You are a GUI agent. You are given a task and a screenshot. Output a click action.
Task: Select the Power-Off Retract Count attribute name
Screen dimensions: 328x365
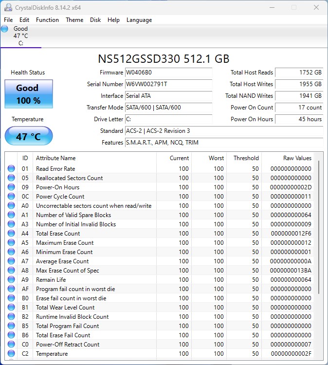tap(68, 345)
